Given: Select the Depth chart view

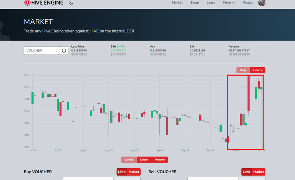Looking at the screenshot, I should pyautogui.click(x=144, y=160).
